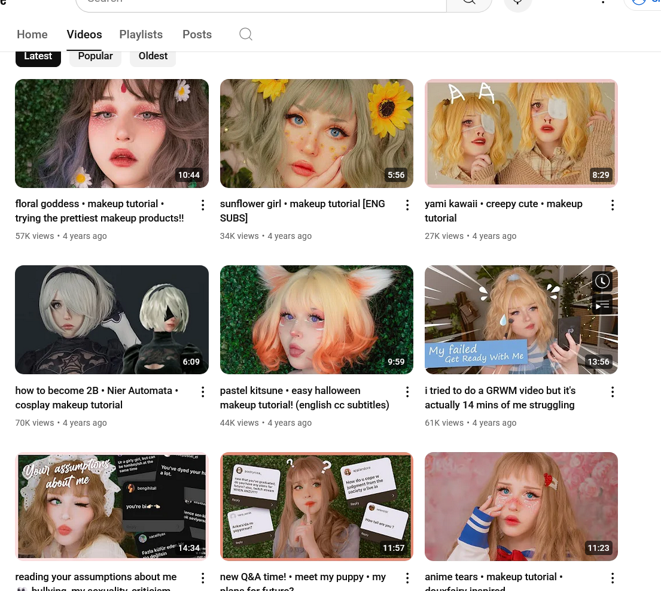Click Watch Later clock icon on GRWM thumbnail

(602, 281)
